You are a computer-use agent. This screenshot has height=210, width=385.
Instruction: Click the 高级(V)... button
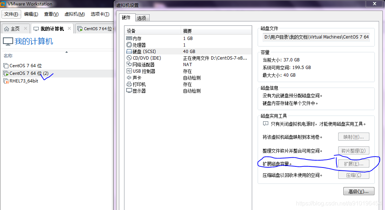point(359,191)
